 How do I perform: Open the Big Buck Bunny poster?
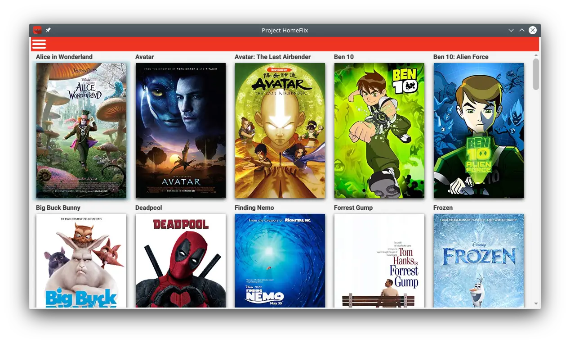[x=81, y=261]
